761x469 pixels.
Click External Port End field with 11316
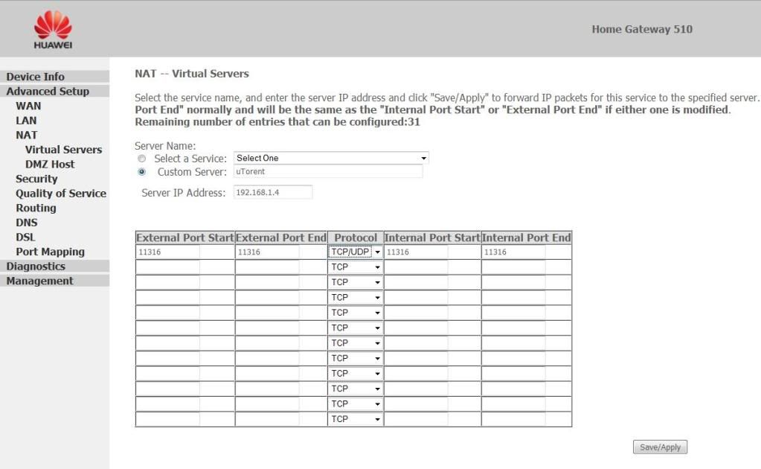(x=267, y=252)
